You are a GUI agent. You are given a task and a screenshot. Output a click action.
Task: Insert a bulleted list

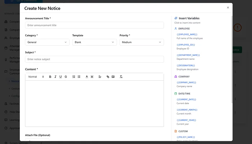tap(79, 77)
